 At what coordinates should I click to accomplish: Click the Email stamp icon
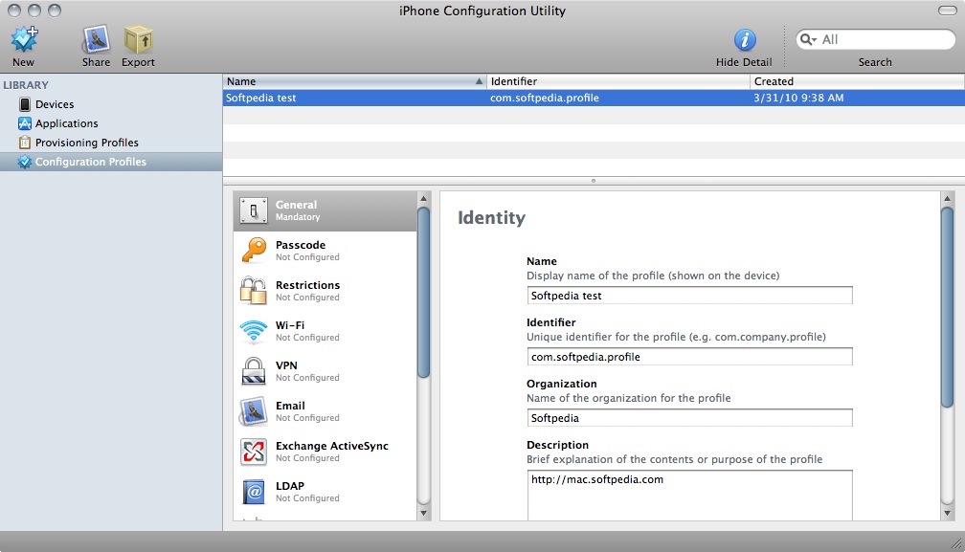[254, 411]
